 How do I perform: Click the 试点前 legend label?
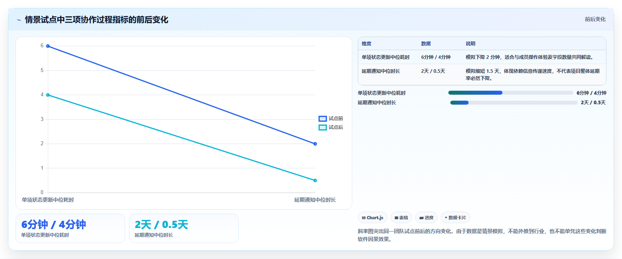[x=336, y=119]
